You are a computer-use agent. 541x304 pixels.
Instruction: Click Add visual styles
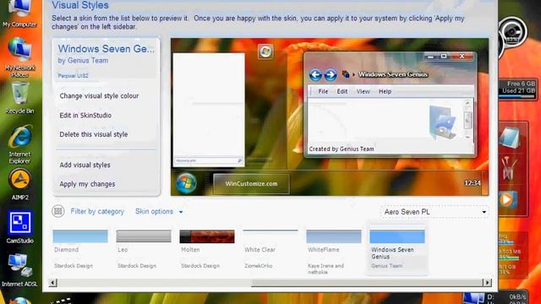click(x=85, y=166)
